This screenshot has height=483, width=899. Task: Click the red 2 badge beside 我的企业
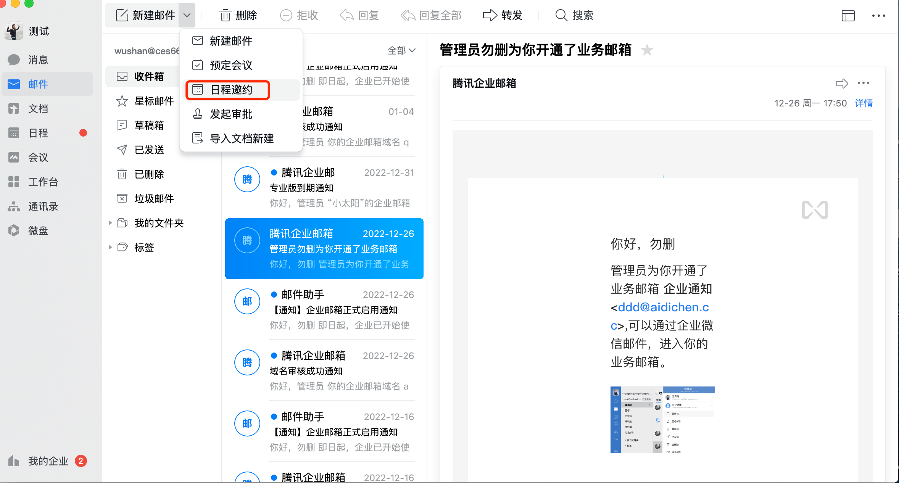[81, 461]
